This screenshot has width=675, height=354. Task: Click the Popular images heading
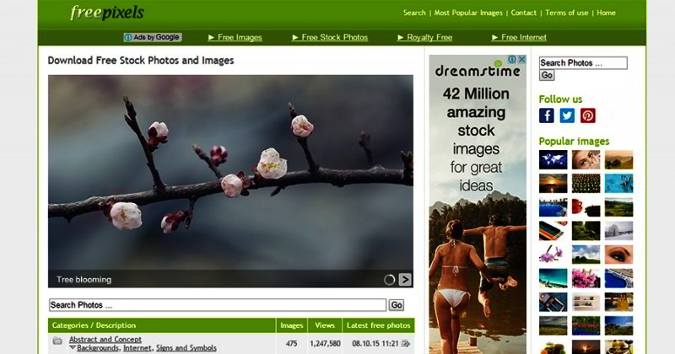tap(574, 142)
